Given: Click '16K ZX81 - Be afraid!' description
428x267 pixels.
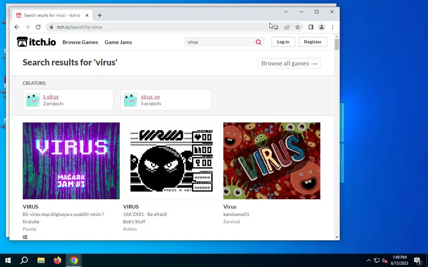Looking at the screenshot, I should point(145,214).
